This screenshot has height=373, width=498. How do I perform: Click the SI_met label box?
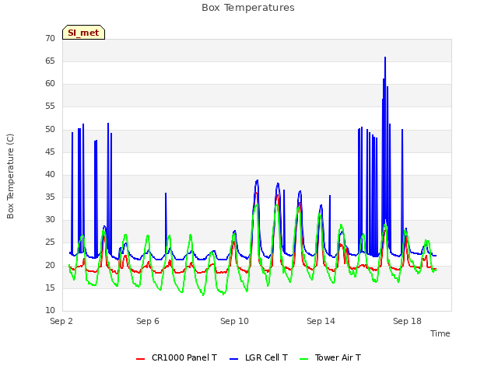(x=83, y=33)
